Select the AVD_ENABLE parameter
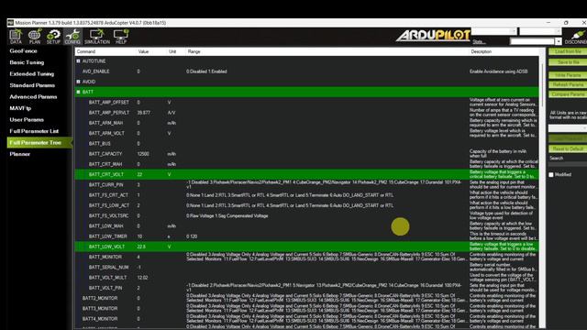This screenshot has width=587, height=330. (x=95, y=71)
